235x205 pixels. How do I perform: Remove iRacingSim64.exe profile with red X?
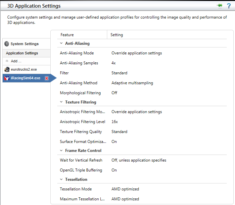(47, 78)
